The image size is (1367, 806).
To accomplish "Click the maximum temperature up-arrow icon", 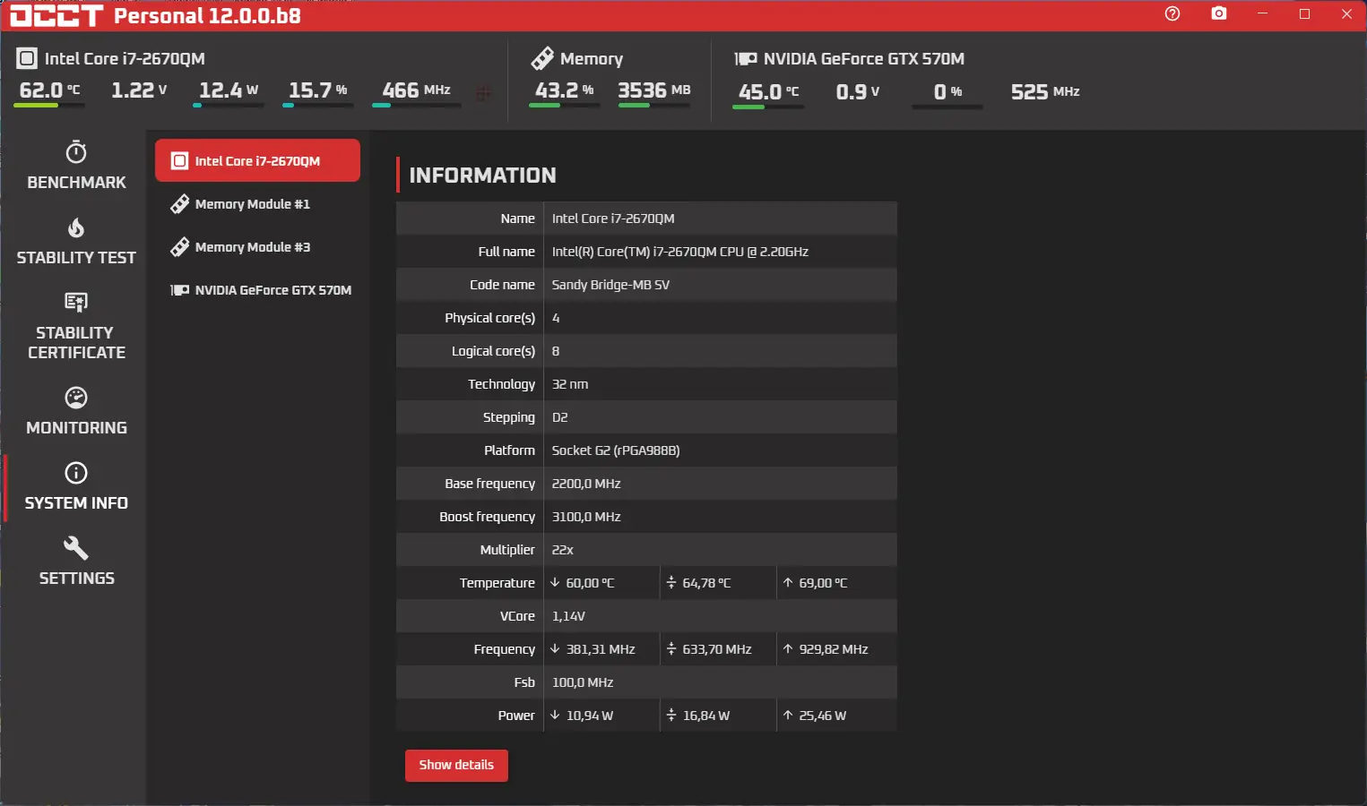I will (788, 583).
